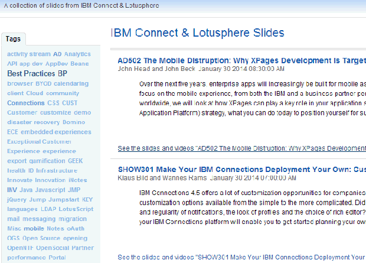
Task: Open the INV tag
Action: point(12,190)
